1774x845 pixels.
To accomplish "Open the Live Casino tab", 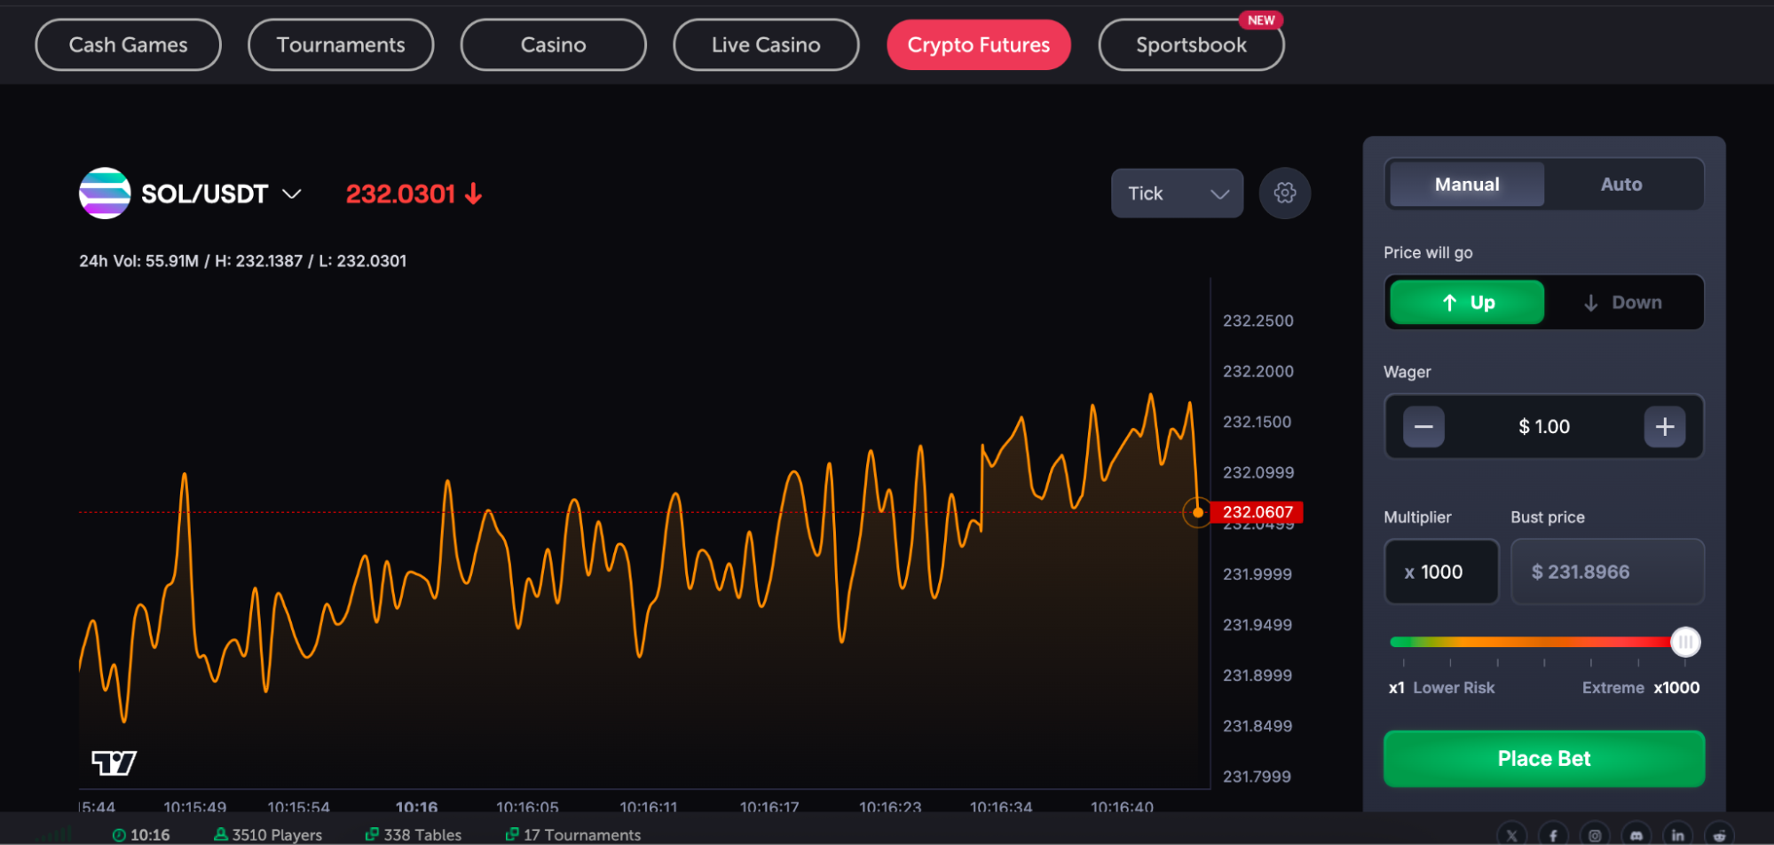I will click(x=765, y=45).
